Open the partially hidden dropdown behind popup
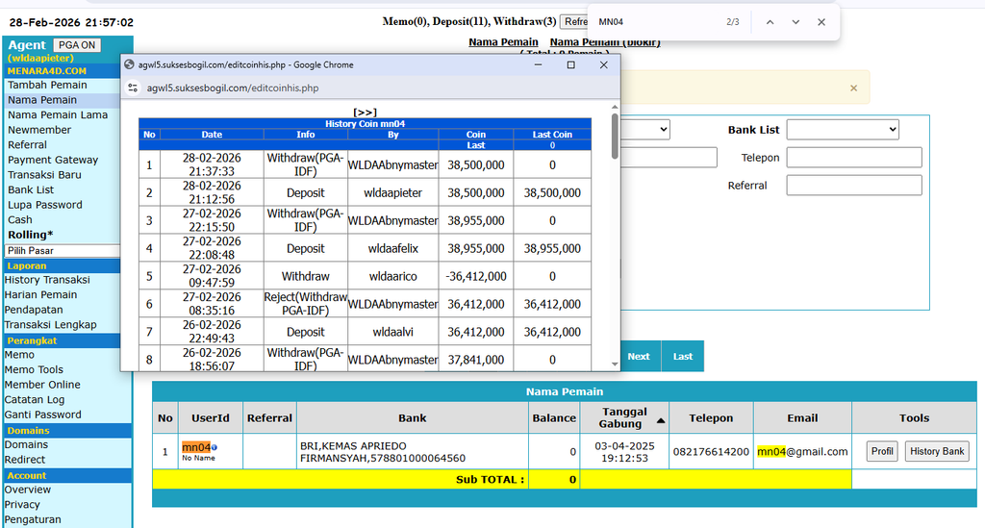This screenshot has width=985, height=528. coord(645,129)
